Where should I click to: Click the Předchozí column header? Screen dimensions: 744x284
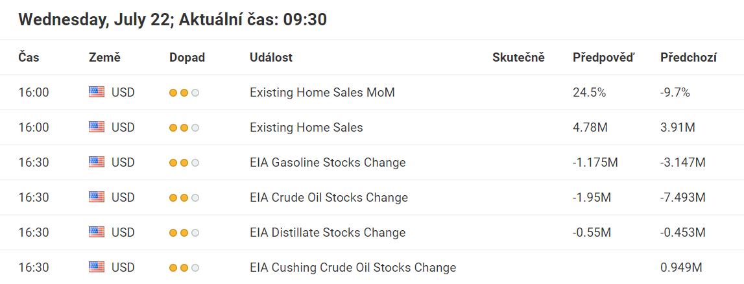(x=688, y=57)
